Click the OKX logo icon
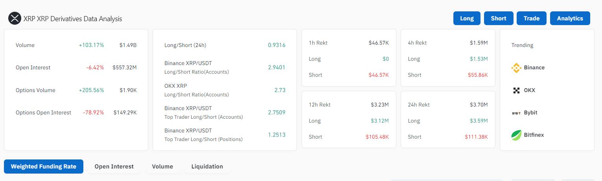 [516, 90]
